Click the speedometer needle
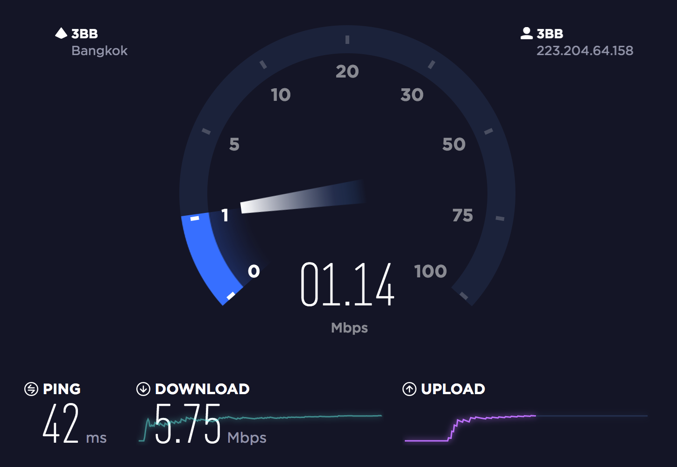This screenshot has height=467, width=677. click(301, 197)
